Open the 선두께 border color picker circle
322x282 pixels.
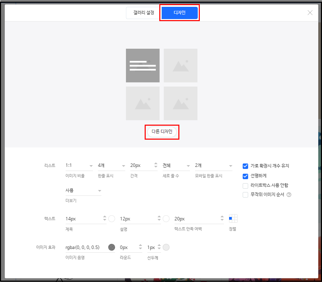(166, 247)
